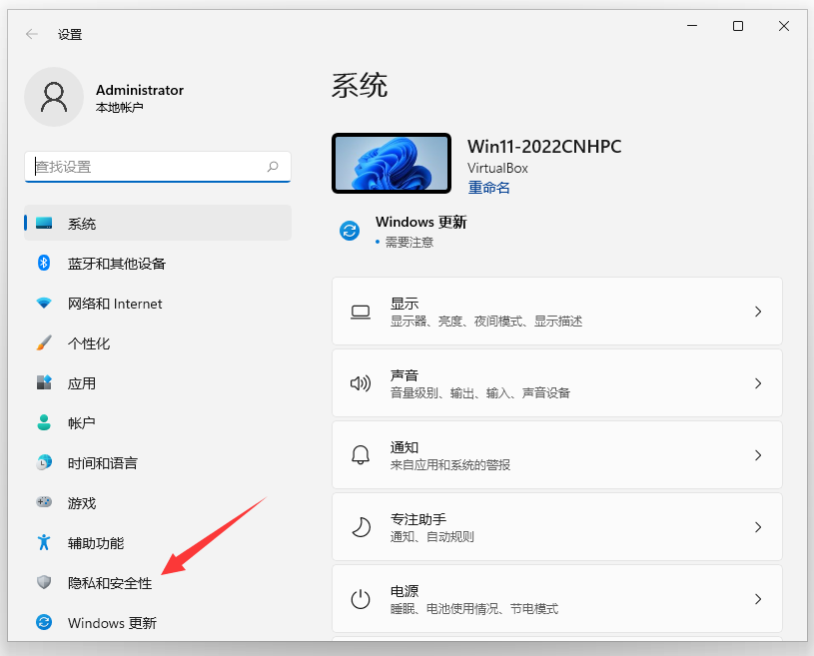The height and width of the screenshot is (656, 814).
Task: Open 电源 settings panel
Action: pyautogui.click(x=556, y=599)
